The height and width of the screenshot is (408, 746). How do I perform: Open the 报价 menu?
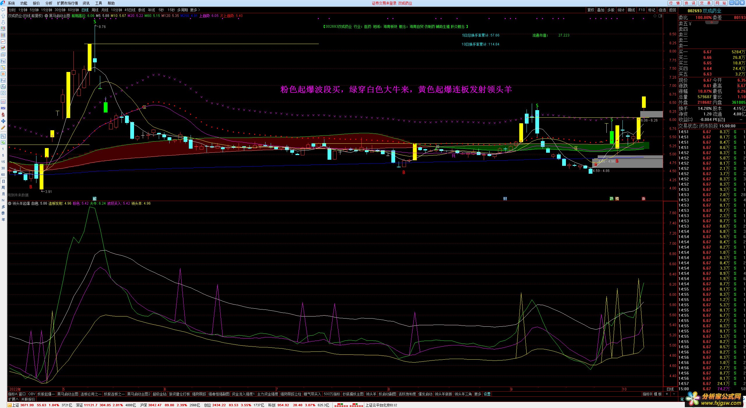pos(36,3)
